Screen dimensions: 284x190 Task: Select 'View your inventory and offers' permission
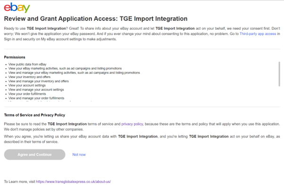(x=29, y=77)
